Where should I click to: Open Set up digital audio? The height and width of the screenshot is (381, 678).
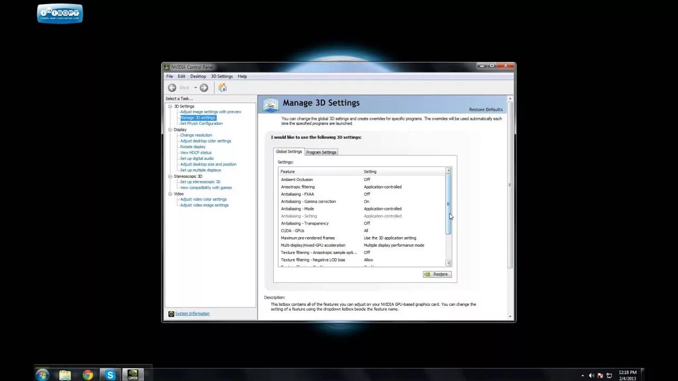197,158
